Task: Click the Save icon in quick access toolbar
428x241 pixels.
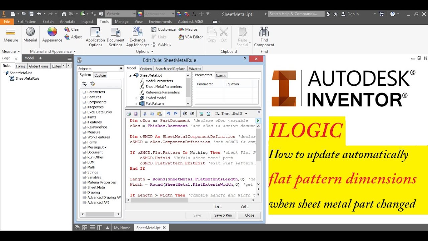Action: pyautogui.click(x=32, y=14)
